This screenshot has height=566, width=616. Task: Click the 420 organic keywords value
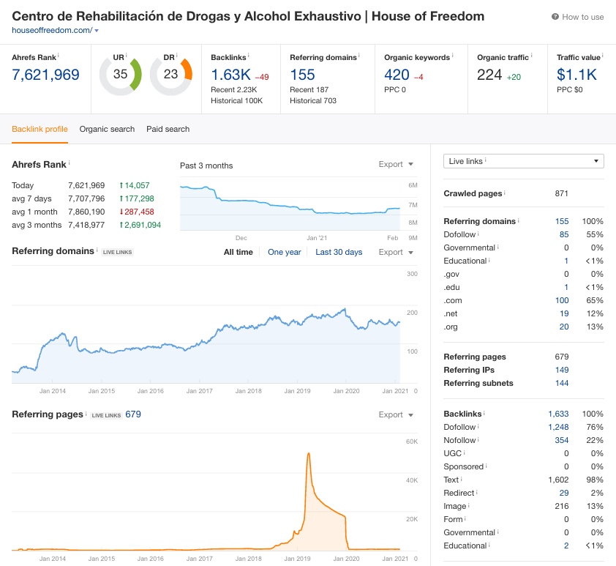tap(397, 75)
